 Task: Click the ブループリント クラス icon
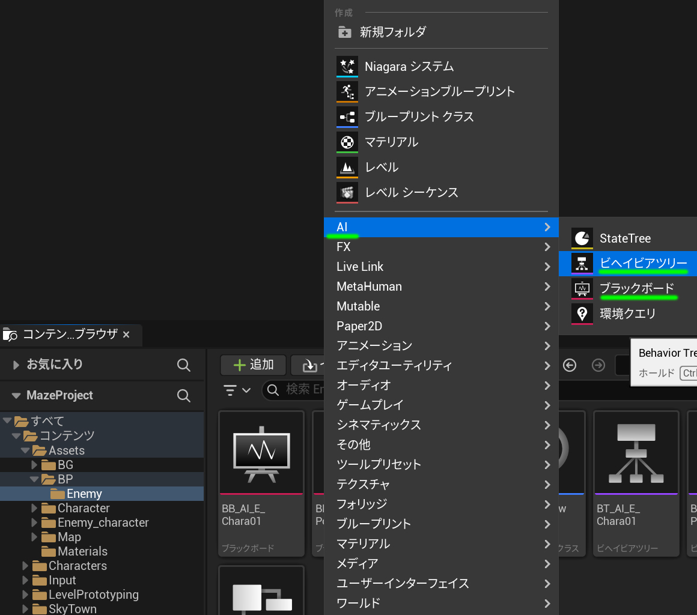pos(347,117)
